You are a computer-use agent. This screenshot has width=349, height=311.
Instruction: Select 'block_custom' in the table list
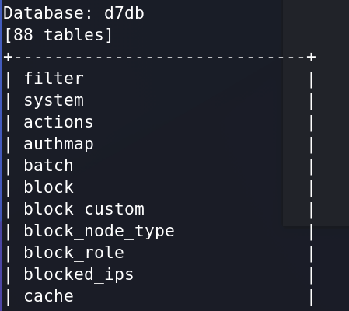click(84, 209)
